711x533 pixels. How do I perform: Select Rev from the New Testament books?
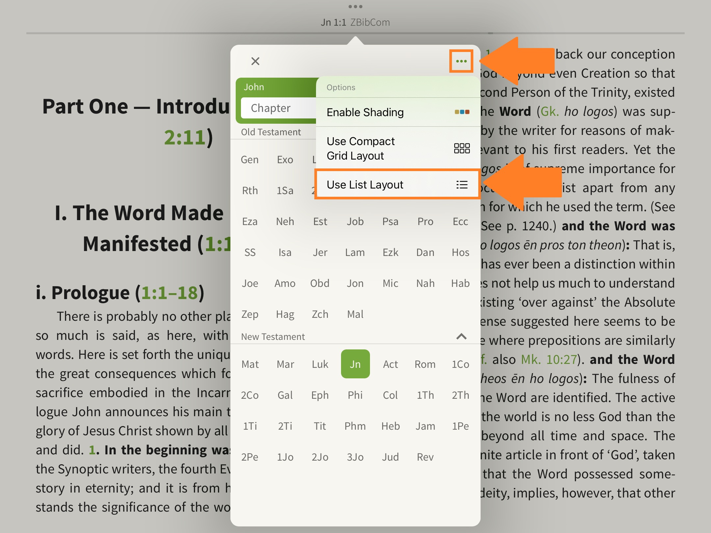point(425,457)
